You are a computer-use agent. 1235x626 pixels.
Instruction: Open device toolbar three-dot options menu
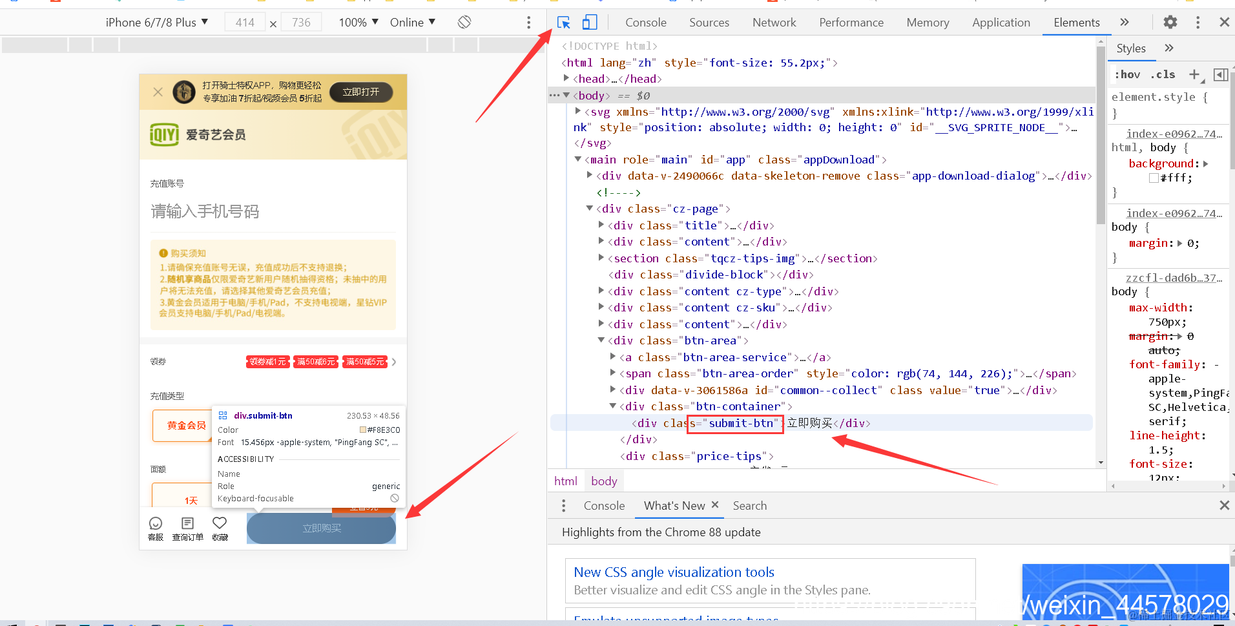coord(528,23)
